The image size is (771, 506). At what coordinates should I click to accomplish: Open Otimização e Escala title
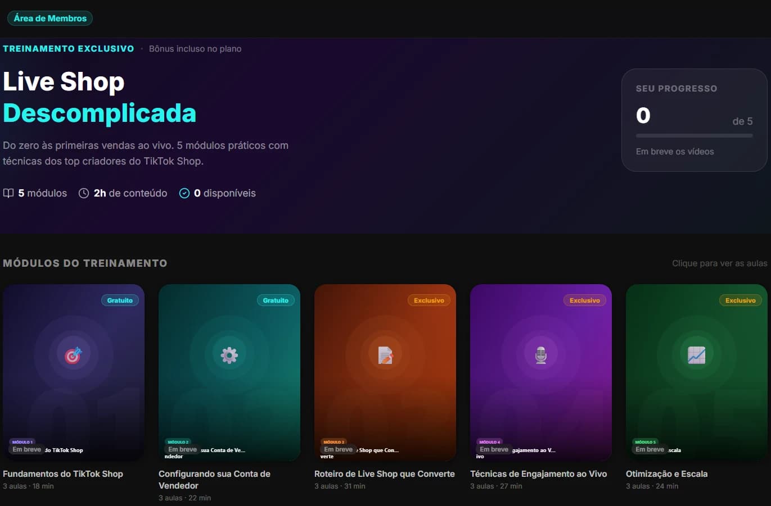tap(667, 474)
